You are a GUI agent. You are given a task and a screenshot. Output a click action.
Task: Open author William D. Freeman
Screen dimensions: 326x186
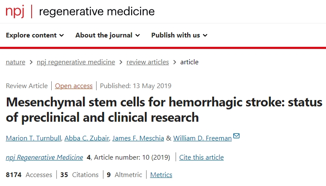(x=201, y=137)
